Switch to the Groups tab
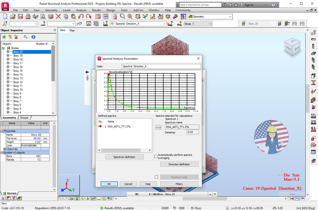This screenshot has height=210, width=318. [x=24, y=118]
